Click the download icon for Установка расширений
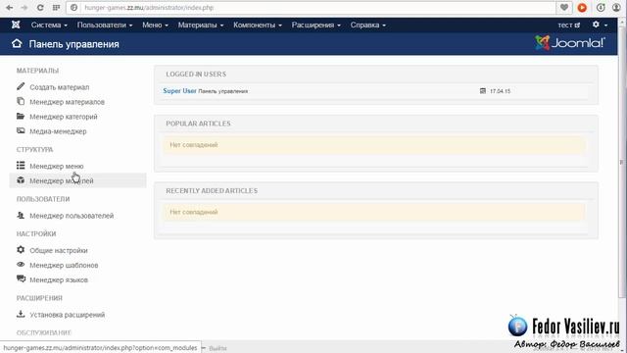 coord(21,314)
